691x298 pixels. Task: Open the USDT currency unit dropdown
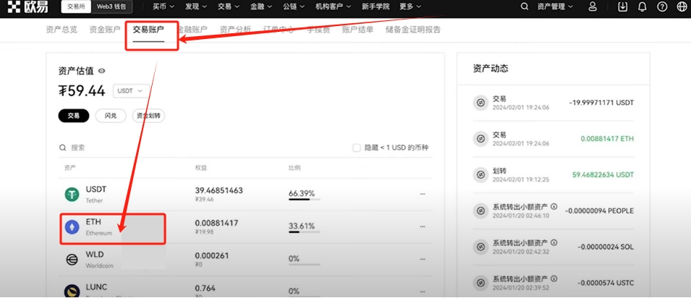point(130,91)
